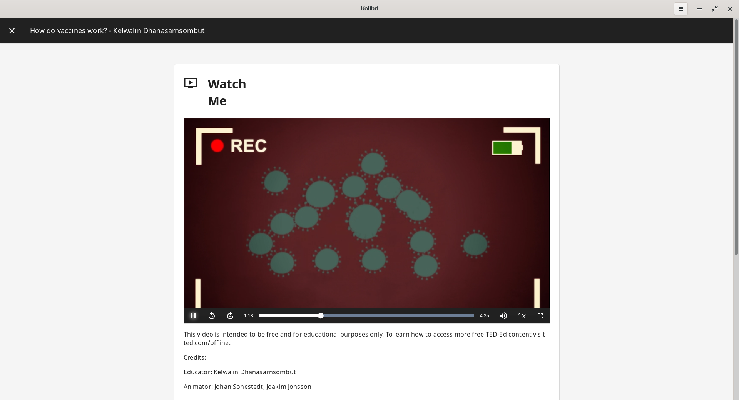Click the lesson title in header bar
Image resolution: width=739 pixels, height=400 pixels.
pyautogui.click(x=117, y=31)
